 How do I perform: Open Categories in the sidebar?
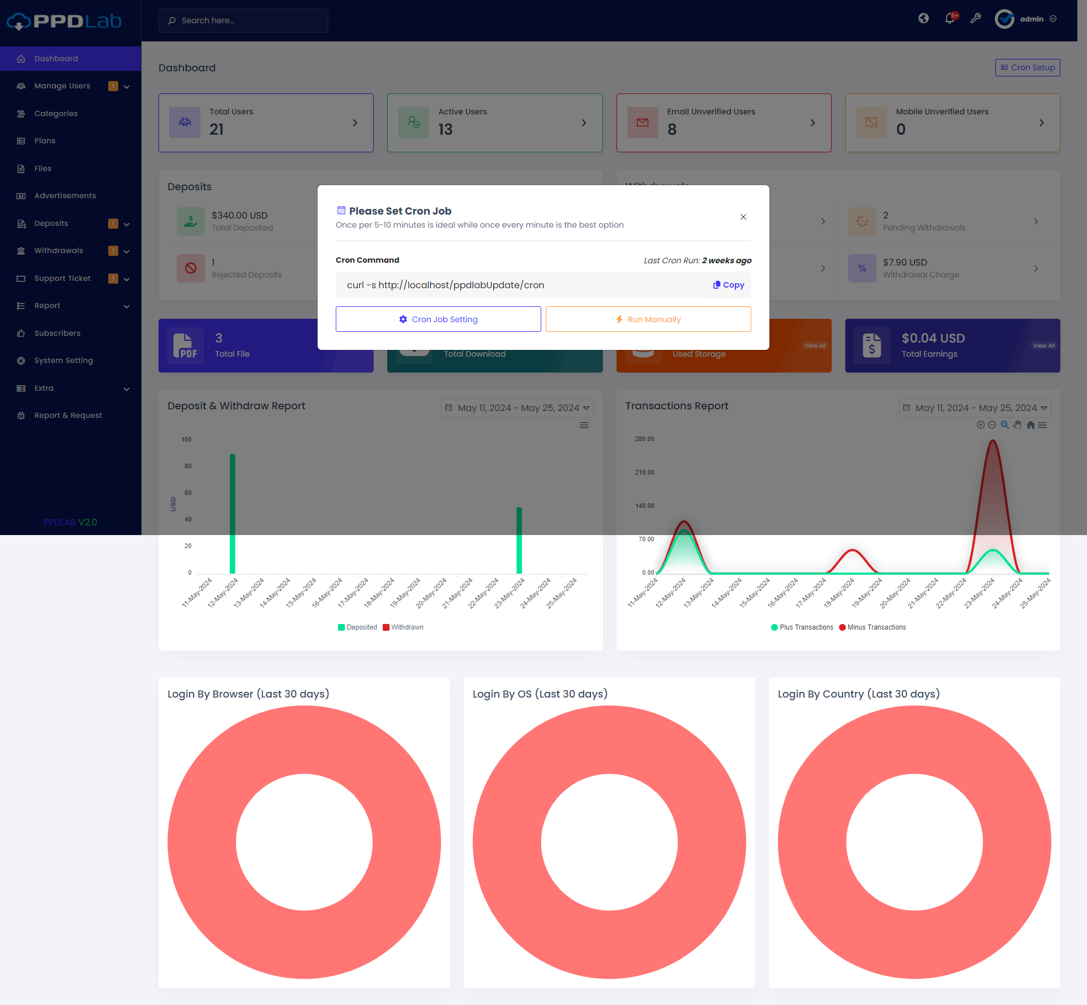coord(55,113)
